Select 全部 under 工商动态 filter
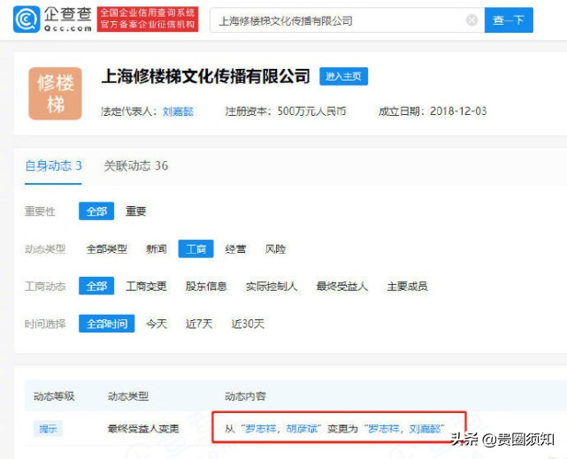The image size is (567, 459). 96,287
